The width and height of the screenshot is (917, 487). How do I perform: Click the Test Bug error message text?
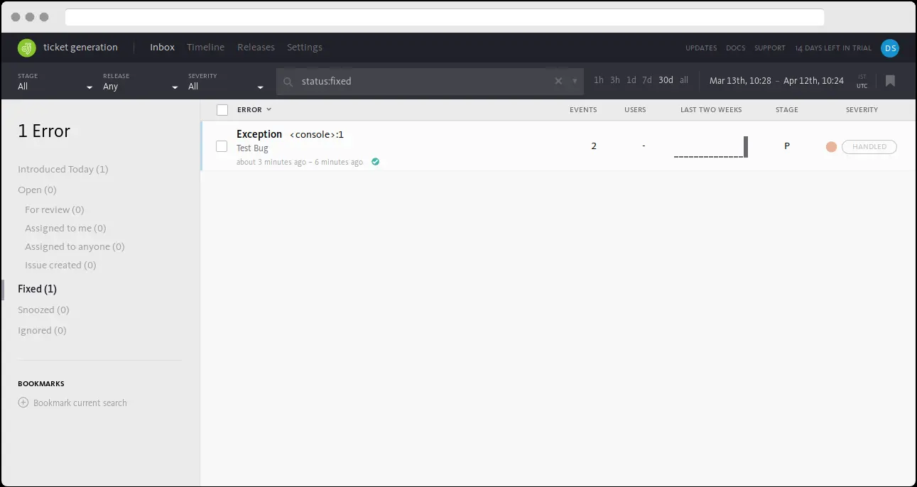(x=252, y=148)
